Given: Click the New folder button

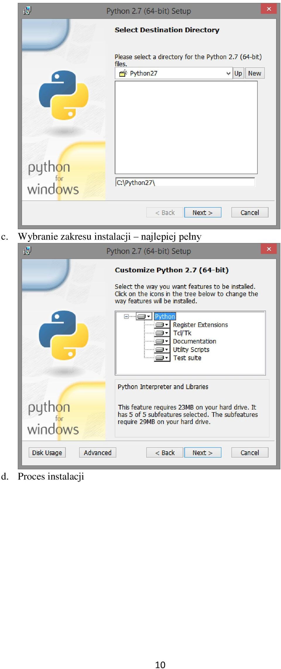Looking at the screenshot, I should click(x=255, y=73).
